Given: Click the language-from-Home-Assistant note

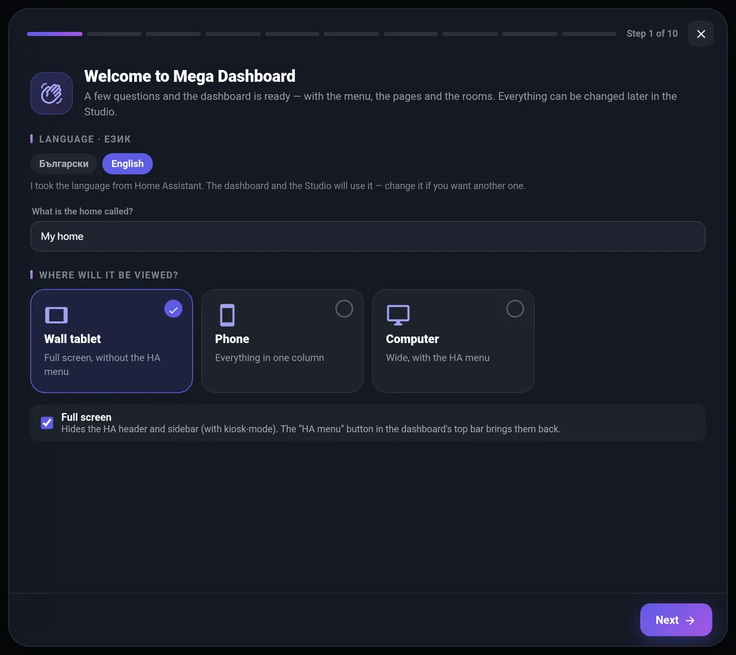Looking at the screenshot, I should coord(278,186).
